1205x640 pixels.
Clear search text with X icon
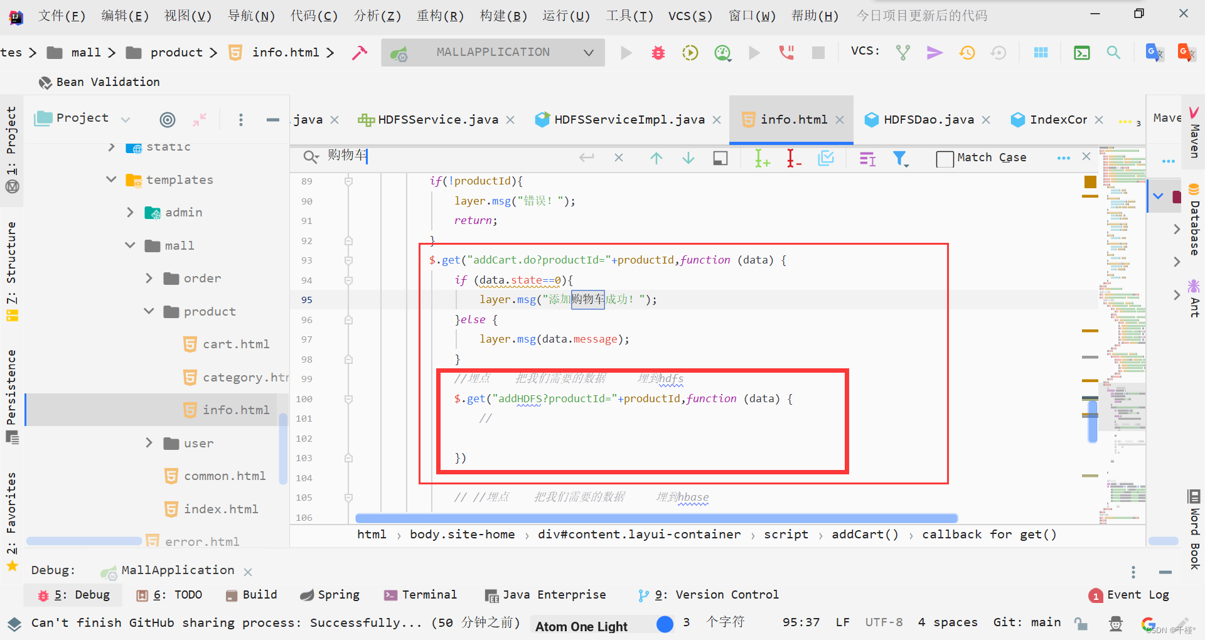[619, 157]
